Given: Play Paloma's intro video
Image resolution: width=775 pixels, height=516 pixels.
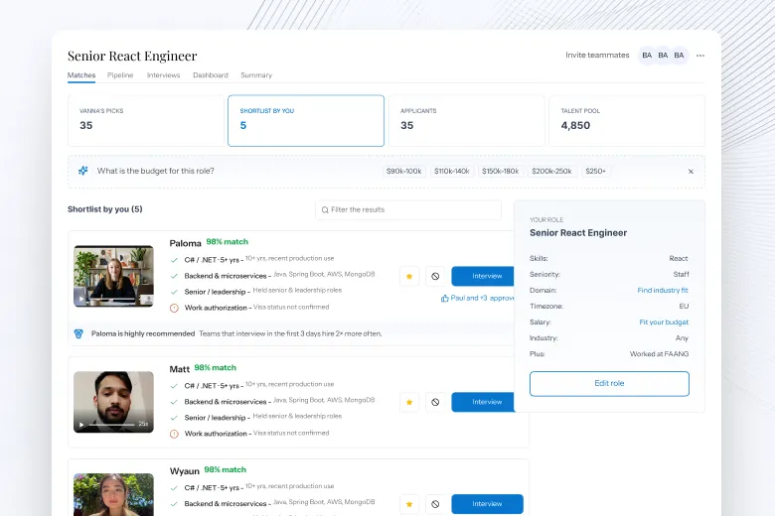Looking at the screenshot, I should coord(81,299).
